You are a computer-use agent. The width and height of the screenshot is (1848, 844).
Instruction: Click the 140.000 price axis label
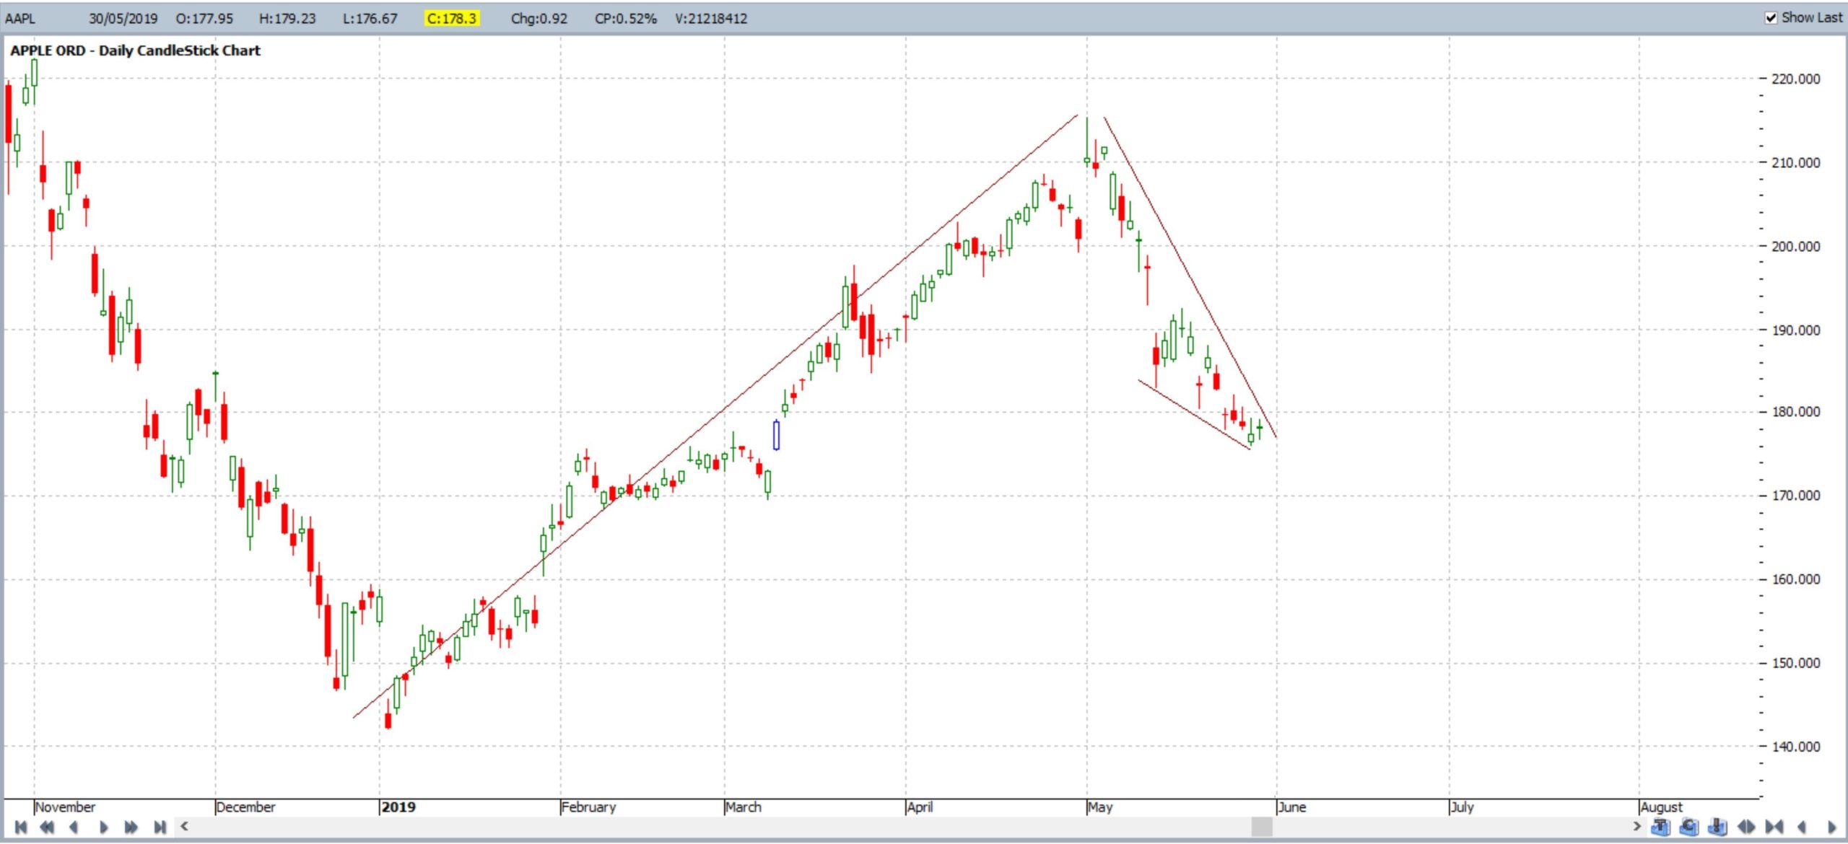pyautogui.click(x=1795, y=746)
